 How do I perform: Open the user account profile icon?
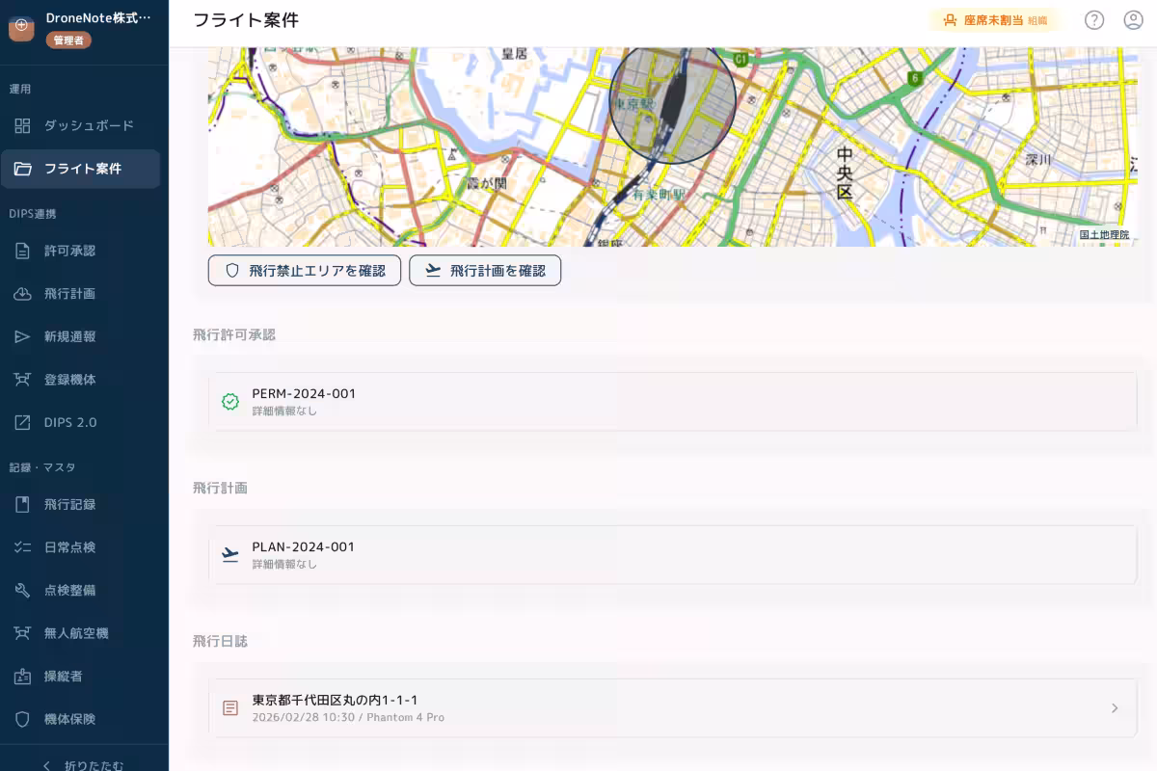(1134, 19)
